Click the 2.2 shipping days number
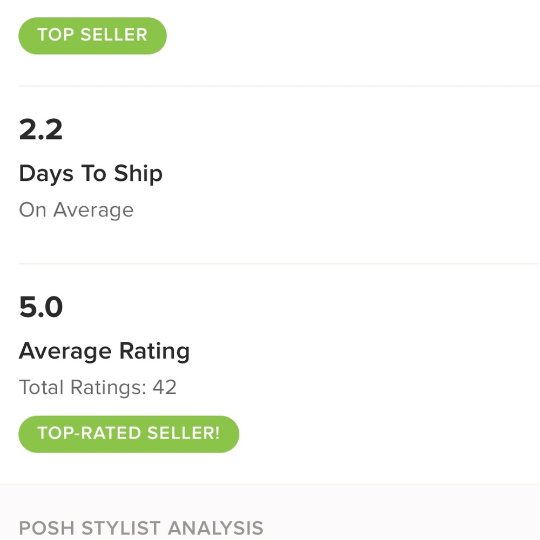The height and width of the screenshot is (540, 540). [41, 130]
